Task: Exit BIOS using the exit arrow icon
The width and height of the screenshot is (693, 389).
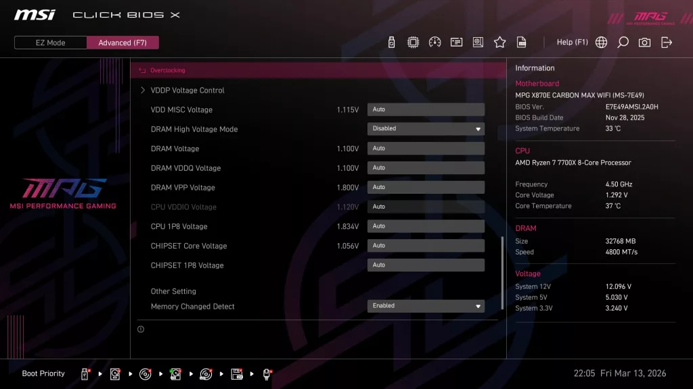Action: point(667,42)
